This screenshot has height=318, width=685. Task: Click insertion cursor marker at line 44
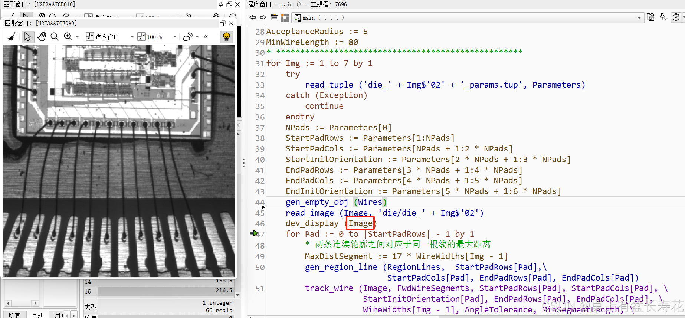click(x=263, y=207)
